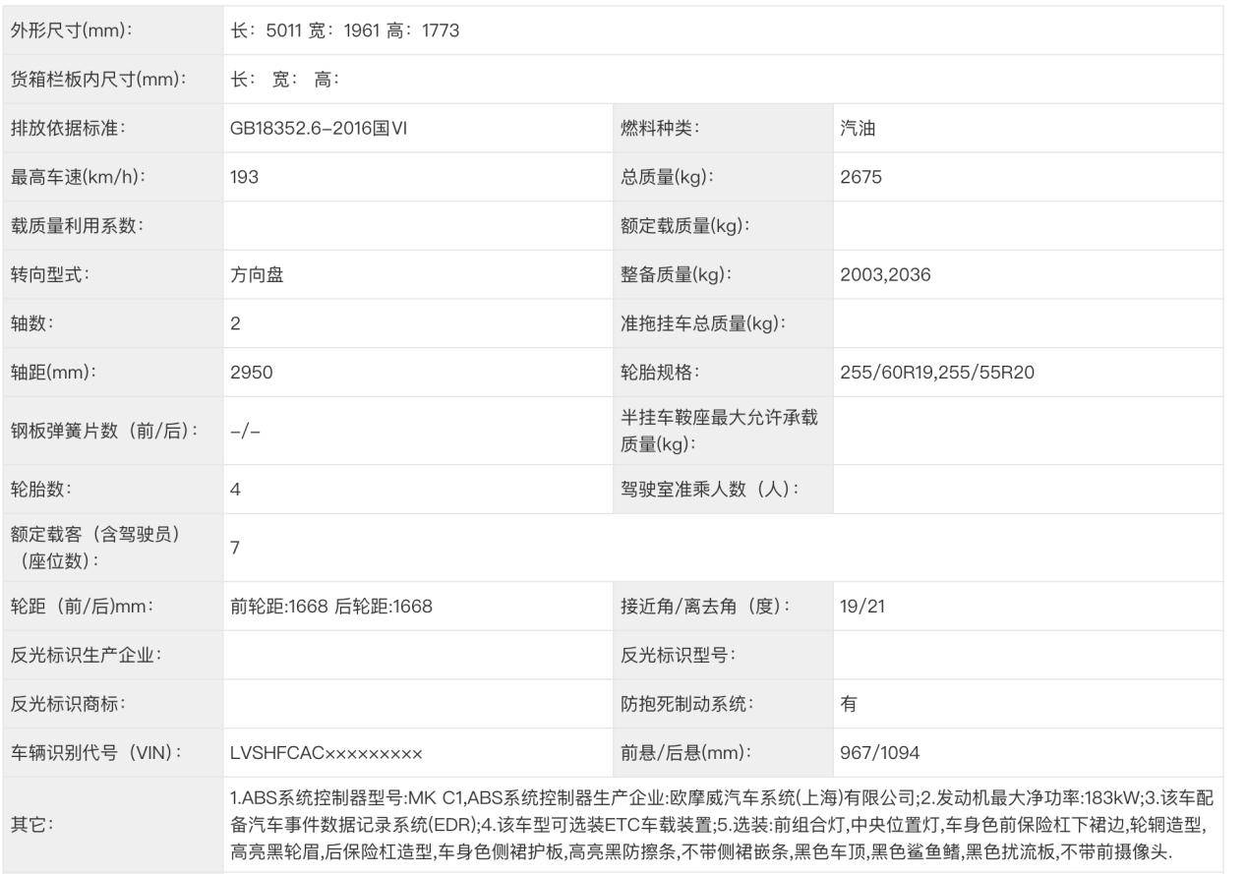Click the 排放依据标准 label
This screenshot has width=1246, height=874.
click(68, 128)
